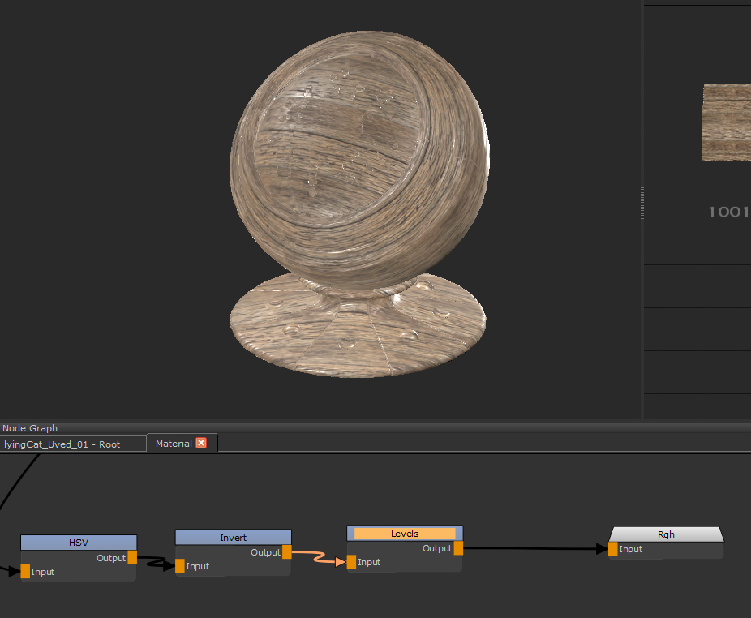Click the Invert node's Output socket
The image size is (751, 618).
point(285,552)
